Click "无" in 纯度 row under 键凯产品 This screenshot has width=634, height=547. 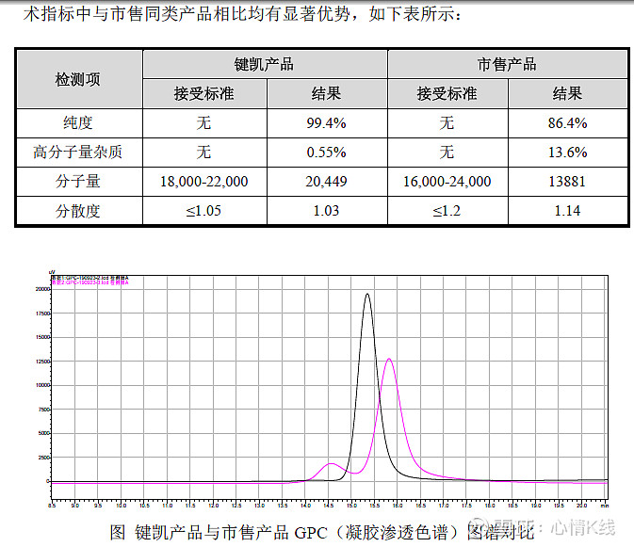coord(204,122)
